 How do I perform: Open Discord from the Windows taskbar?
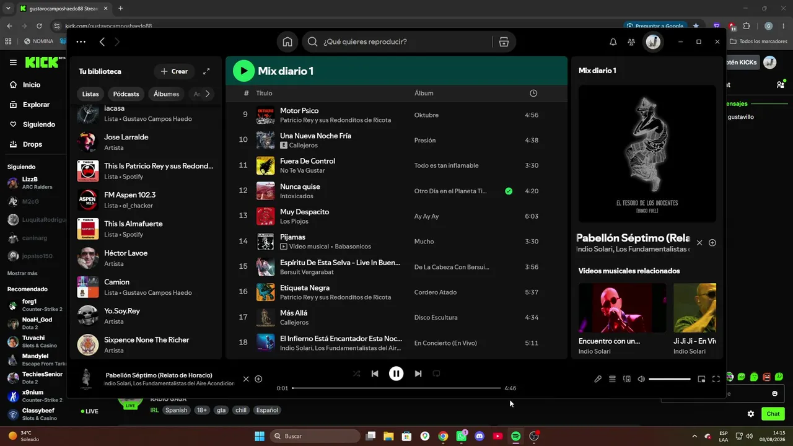480,436
